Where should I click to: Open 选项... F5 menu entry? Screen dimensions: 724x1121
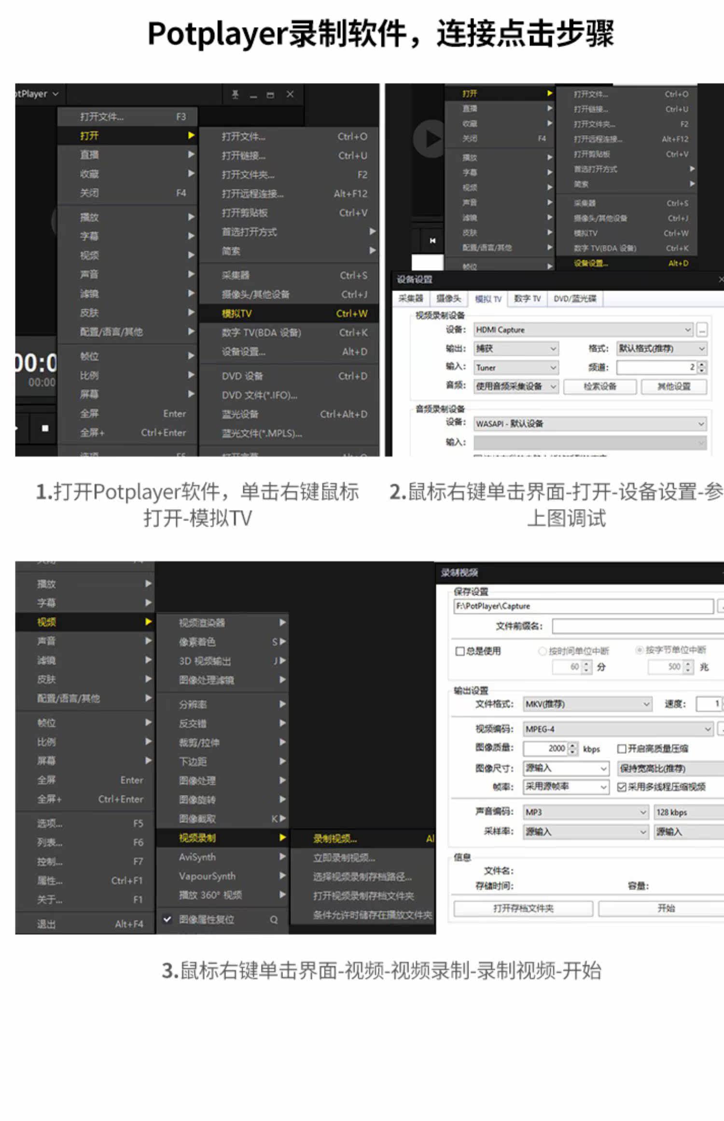[x=85, y=823]
